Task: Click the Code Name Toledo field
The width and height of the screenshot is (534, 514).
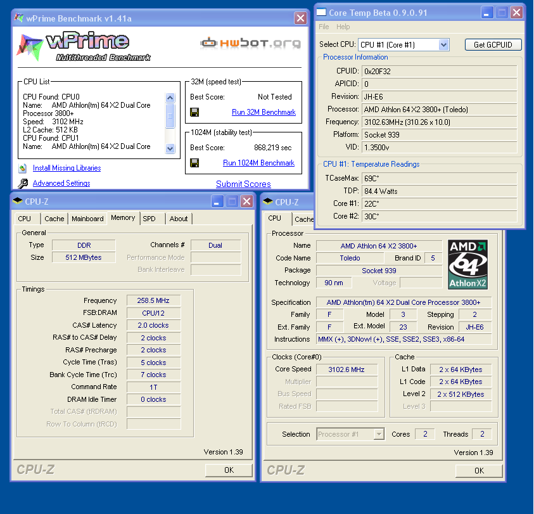Action: [x=350, y=258]
